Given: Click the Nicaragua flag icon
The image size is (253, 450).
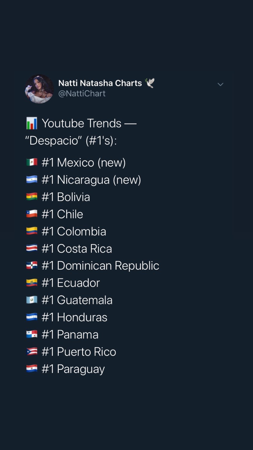Looking at the screenshot, I should (x=32, y=179).
